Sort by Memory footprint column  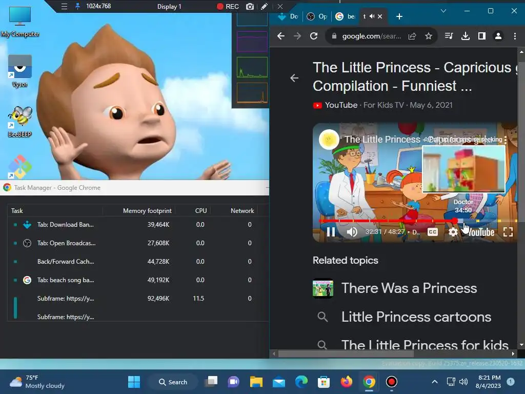point(147,211)
